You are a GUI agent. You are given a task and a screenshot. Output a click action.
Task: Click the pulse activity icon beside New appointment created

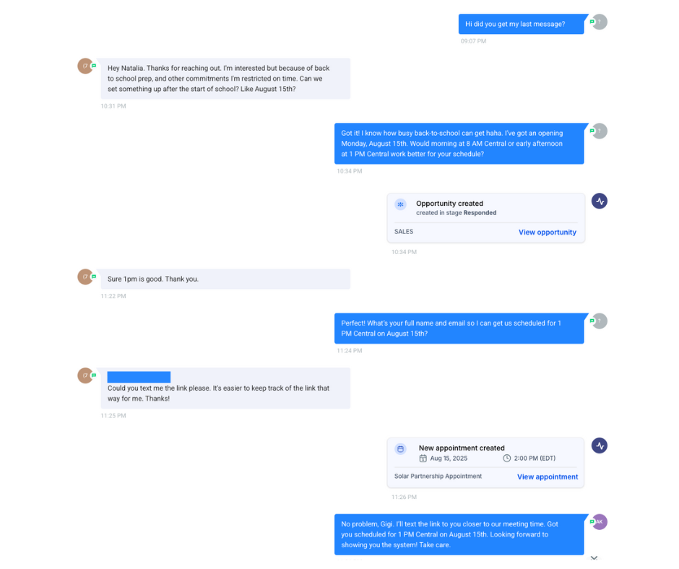(x=599, y=446)
